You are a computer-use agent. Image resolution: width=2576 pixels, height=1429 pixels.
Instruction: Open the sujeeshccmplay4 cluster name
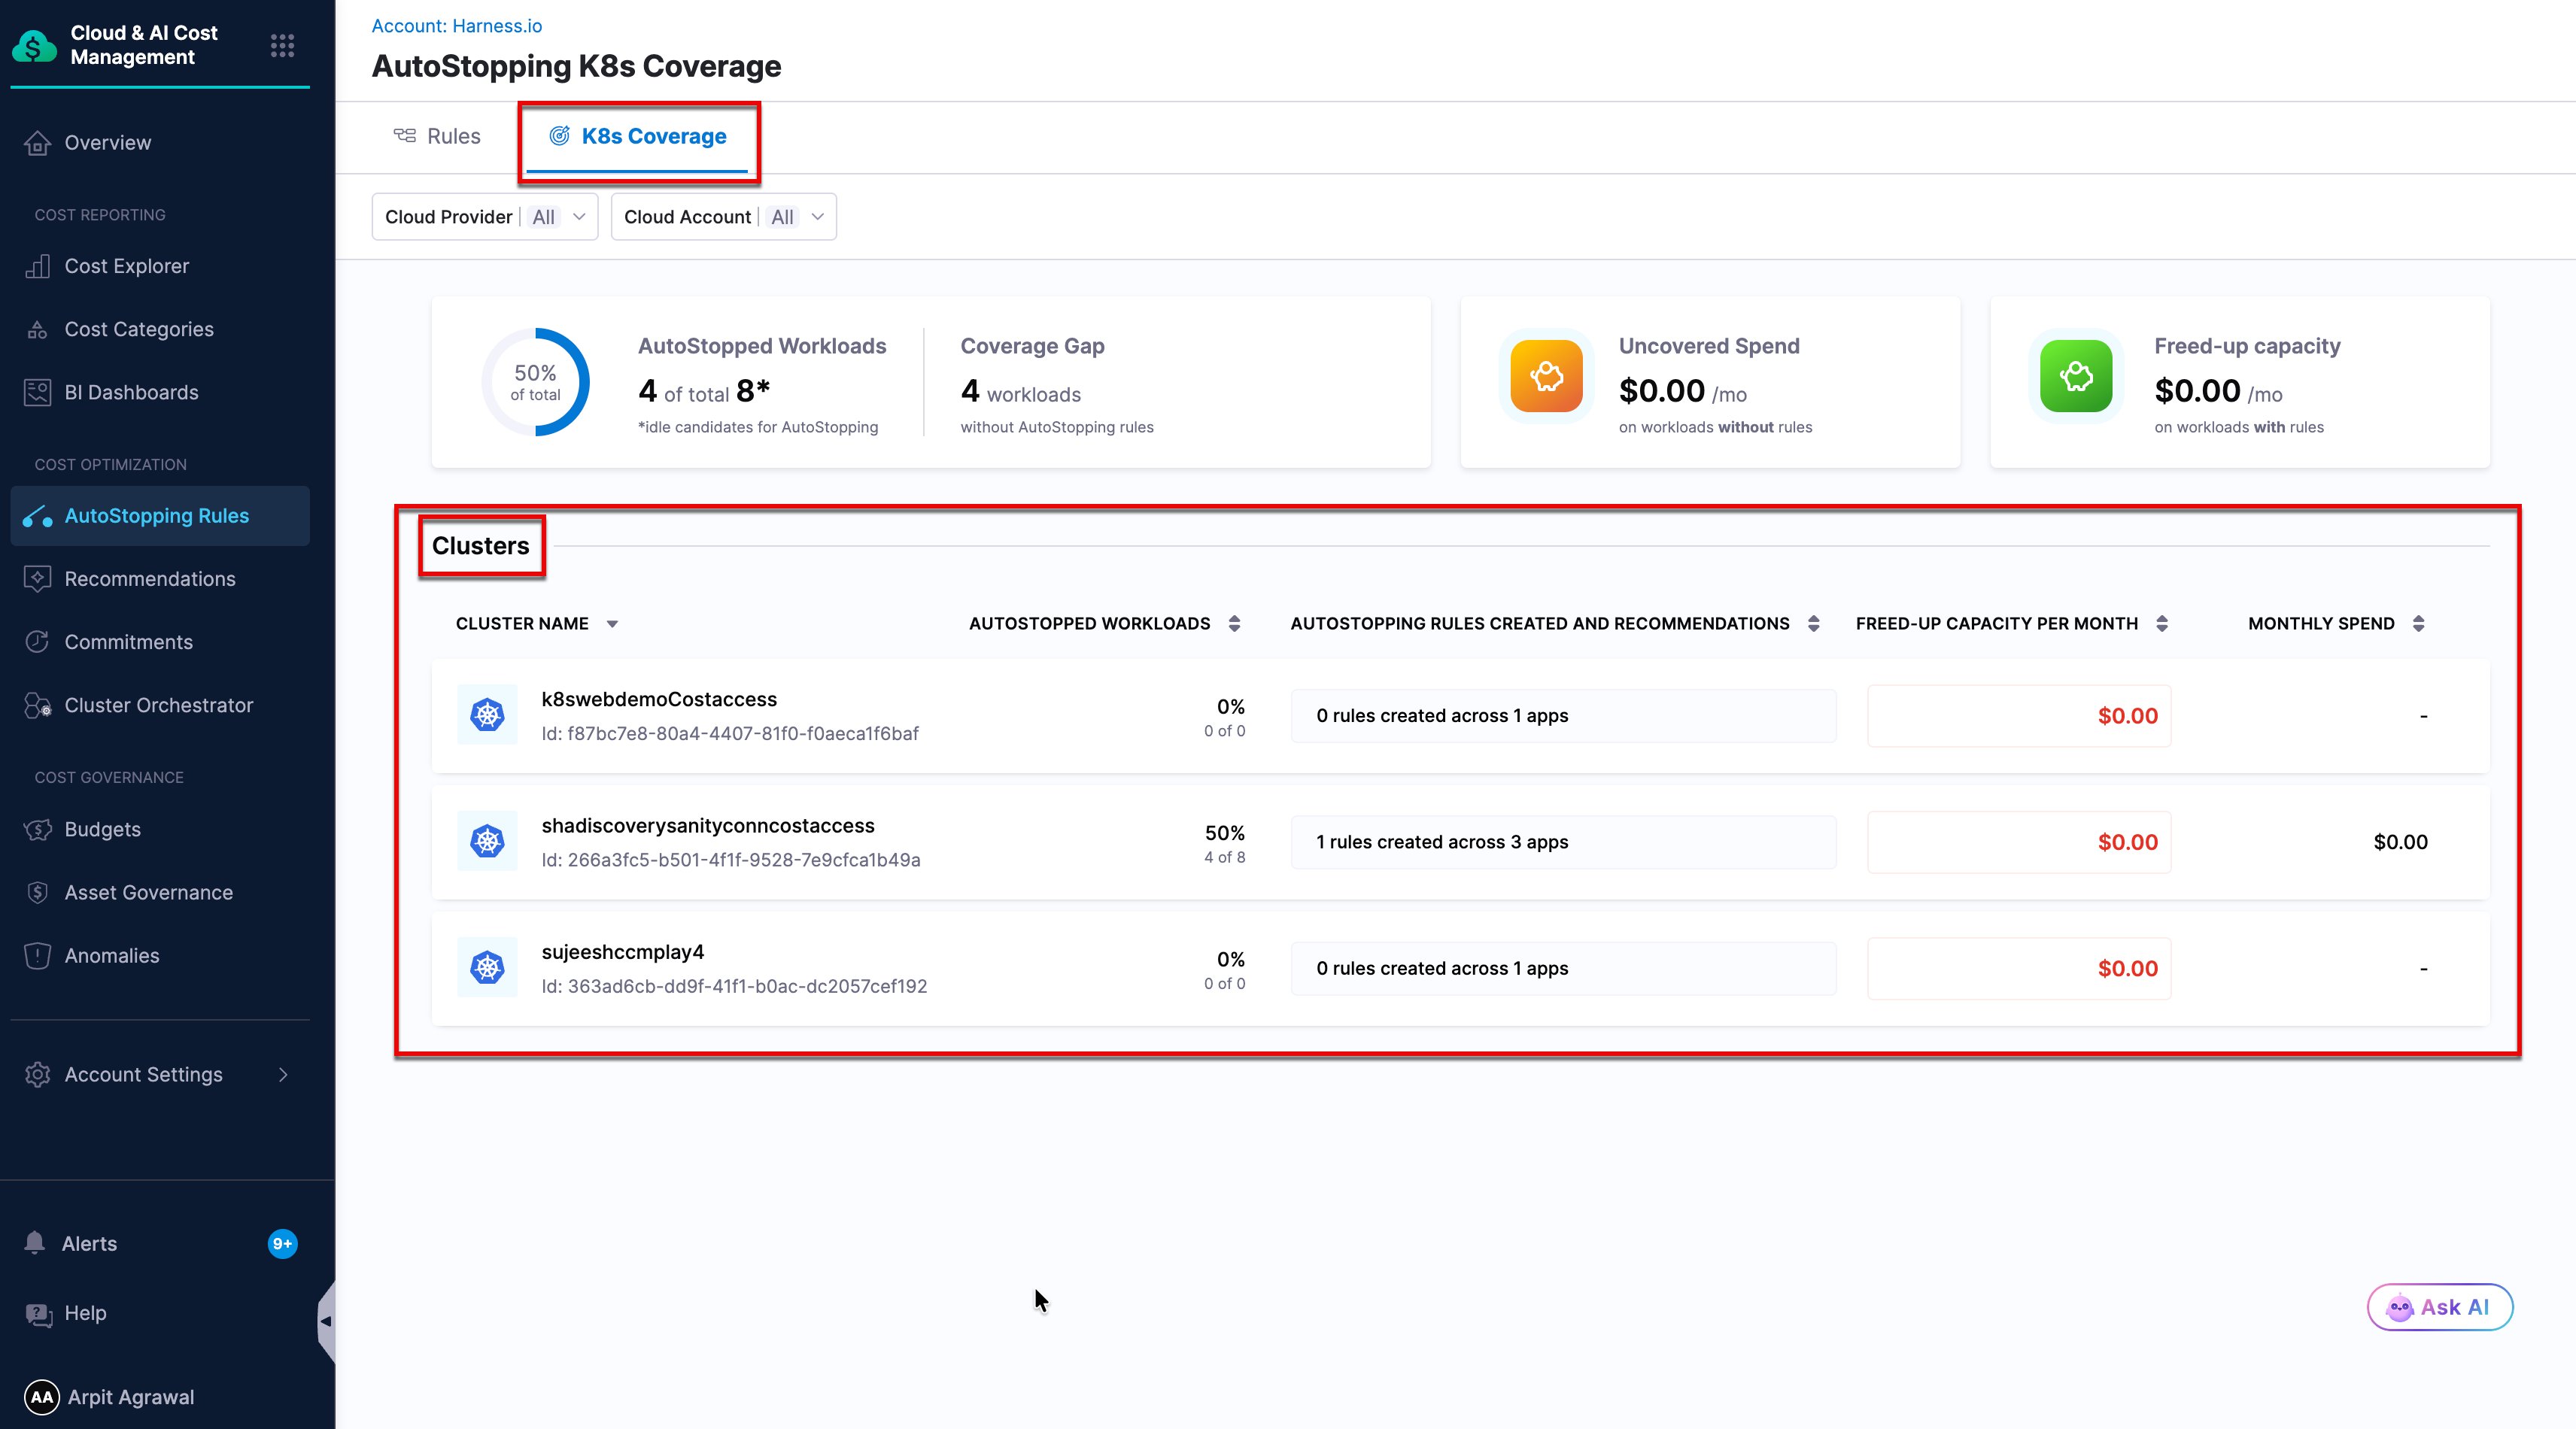[622, 952]
